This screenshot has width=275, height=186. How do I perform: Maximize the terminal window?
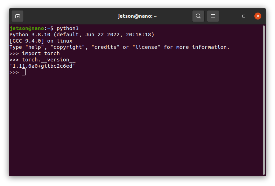[x=244, y=16]
